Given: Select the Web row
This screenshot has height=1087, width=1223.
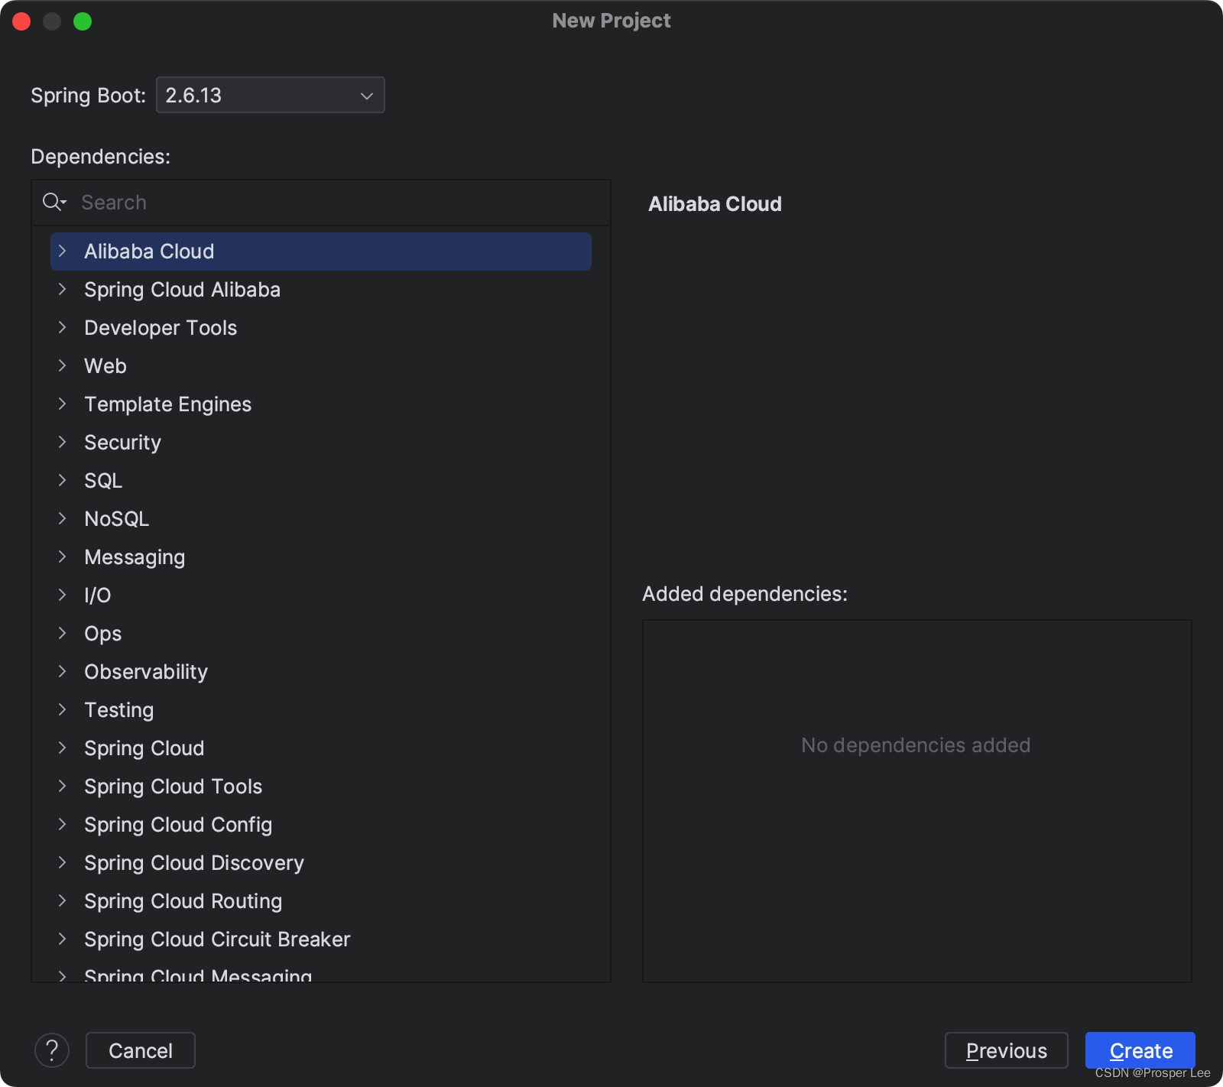Looking at the screenshot, I should pyautogui.click(x=321, y=366).
